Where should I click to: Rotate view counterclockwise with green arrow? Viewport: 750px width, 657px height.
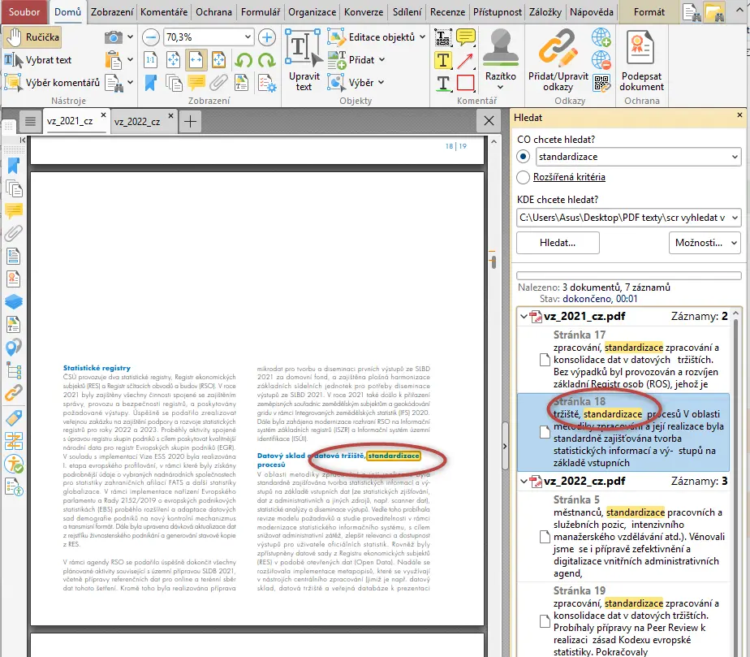(244, 60)
